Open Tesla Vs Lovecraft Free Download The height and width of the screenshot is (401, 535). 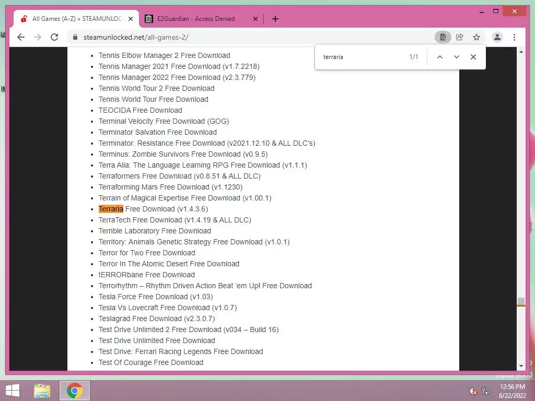[168, 308]
